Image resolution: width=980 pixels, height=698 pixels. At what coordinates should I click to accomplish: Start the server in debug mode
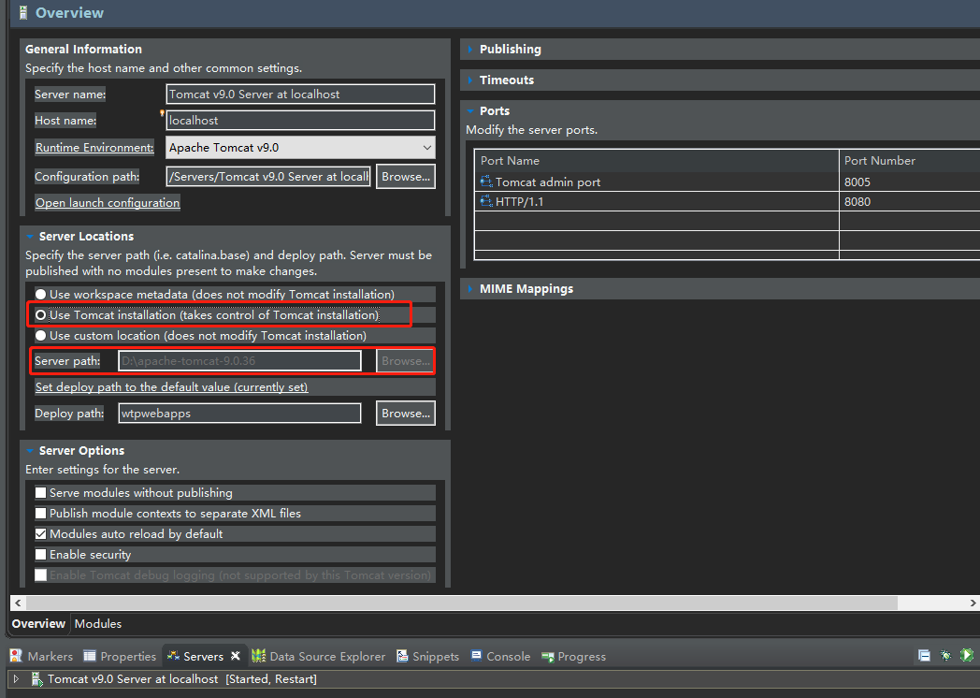[x=945, y=656]
